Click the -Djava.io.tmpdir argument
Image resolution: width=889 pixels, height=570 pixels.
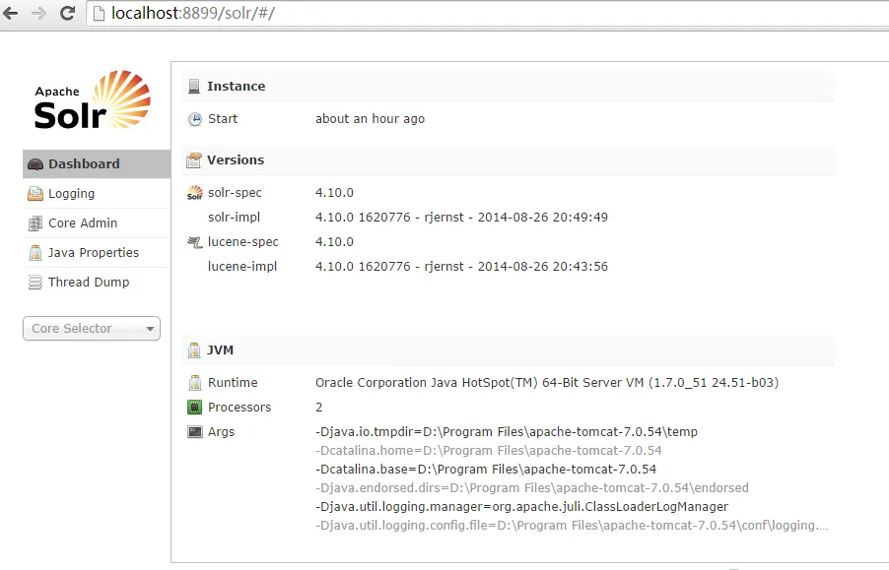507,432
